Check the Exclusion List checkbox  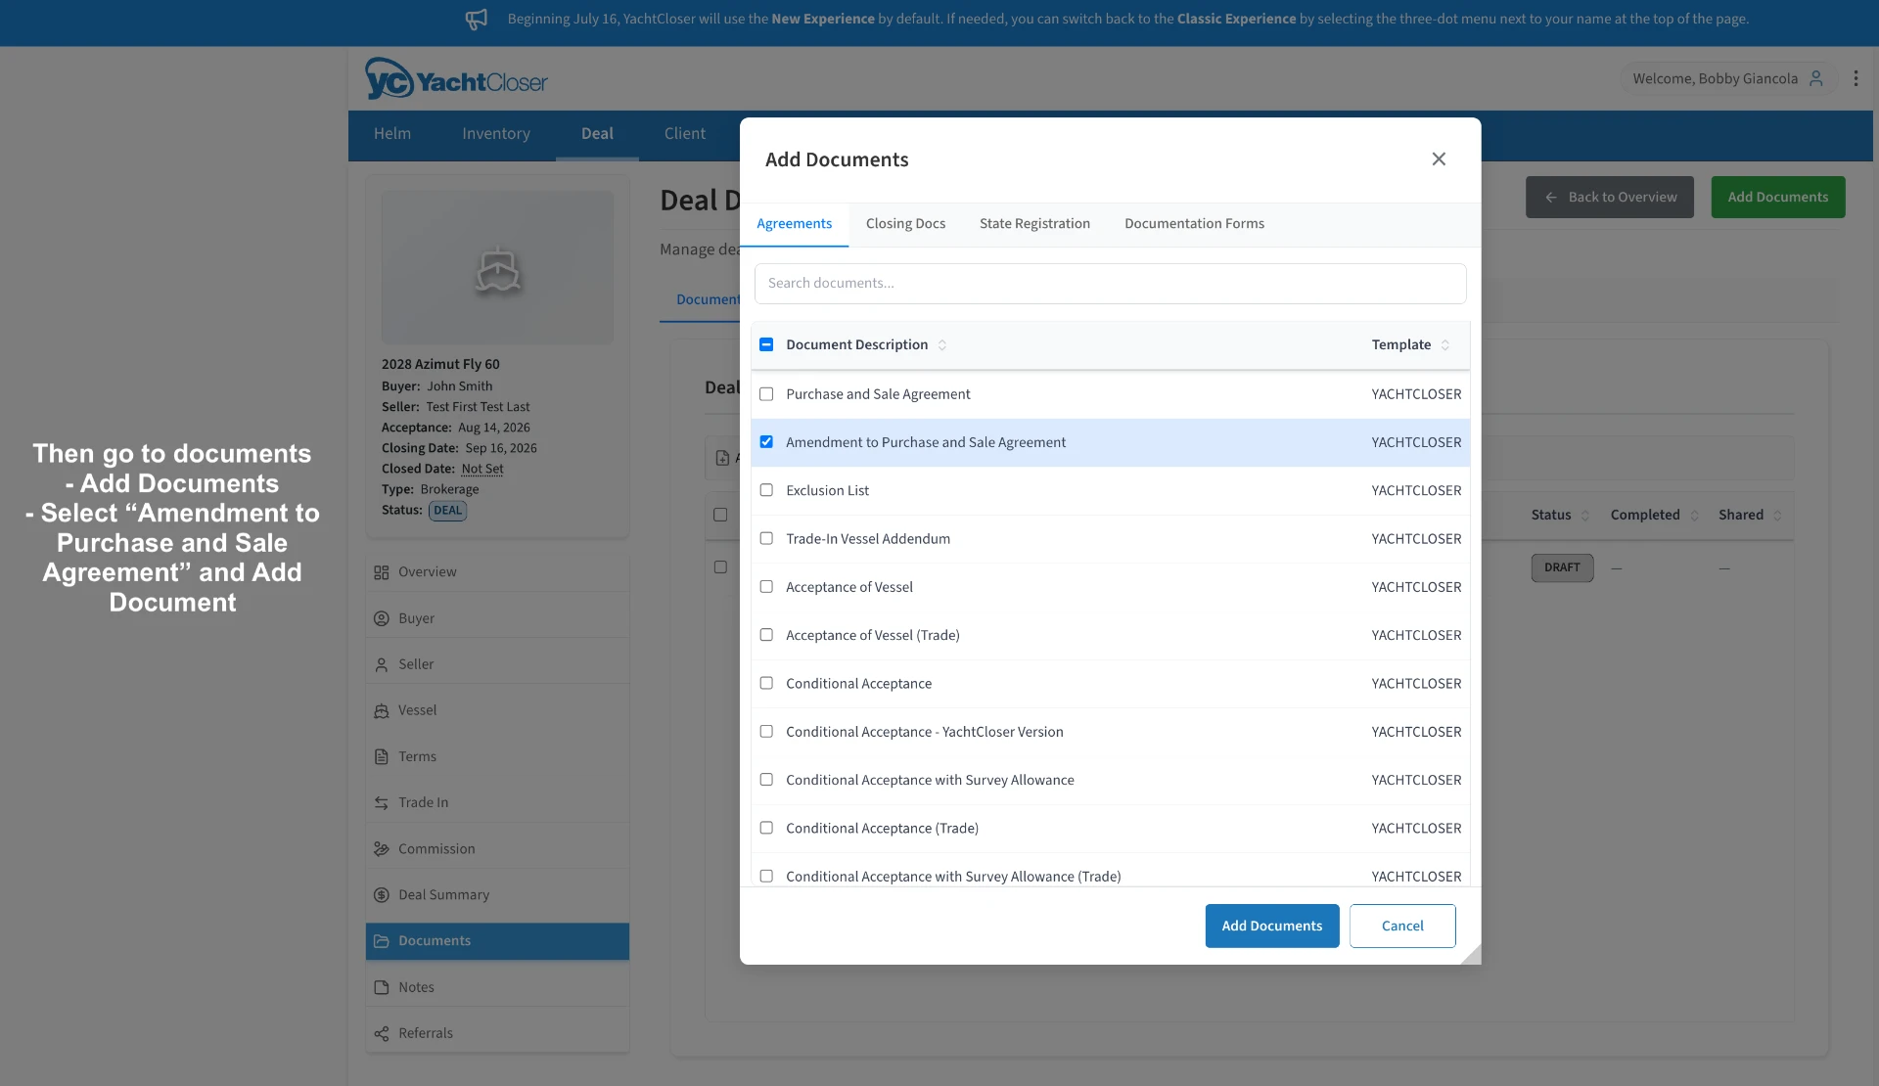click(766, 490)
